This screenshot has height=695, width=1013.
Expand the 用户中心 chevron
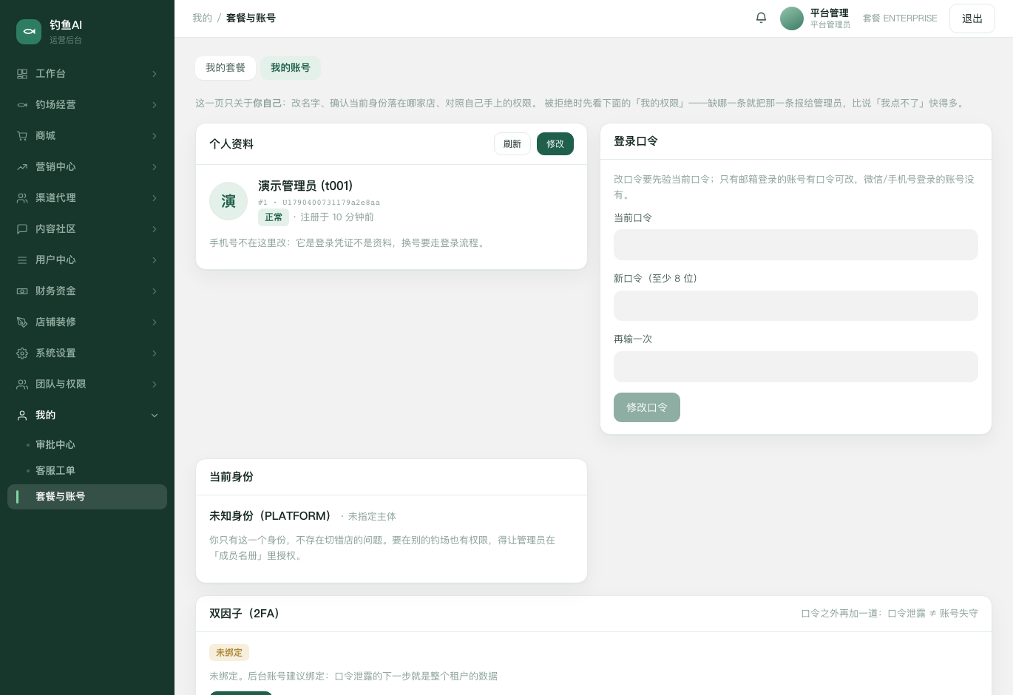click(x=155, y=260)
